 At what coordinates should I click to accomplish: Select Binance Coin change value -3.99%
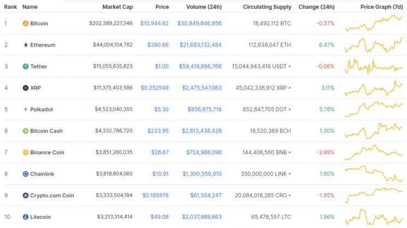(x=325, y=153)
